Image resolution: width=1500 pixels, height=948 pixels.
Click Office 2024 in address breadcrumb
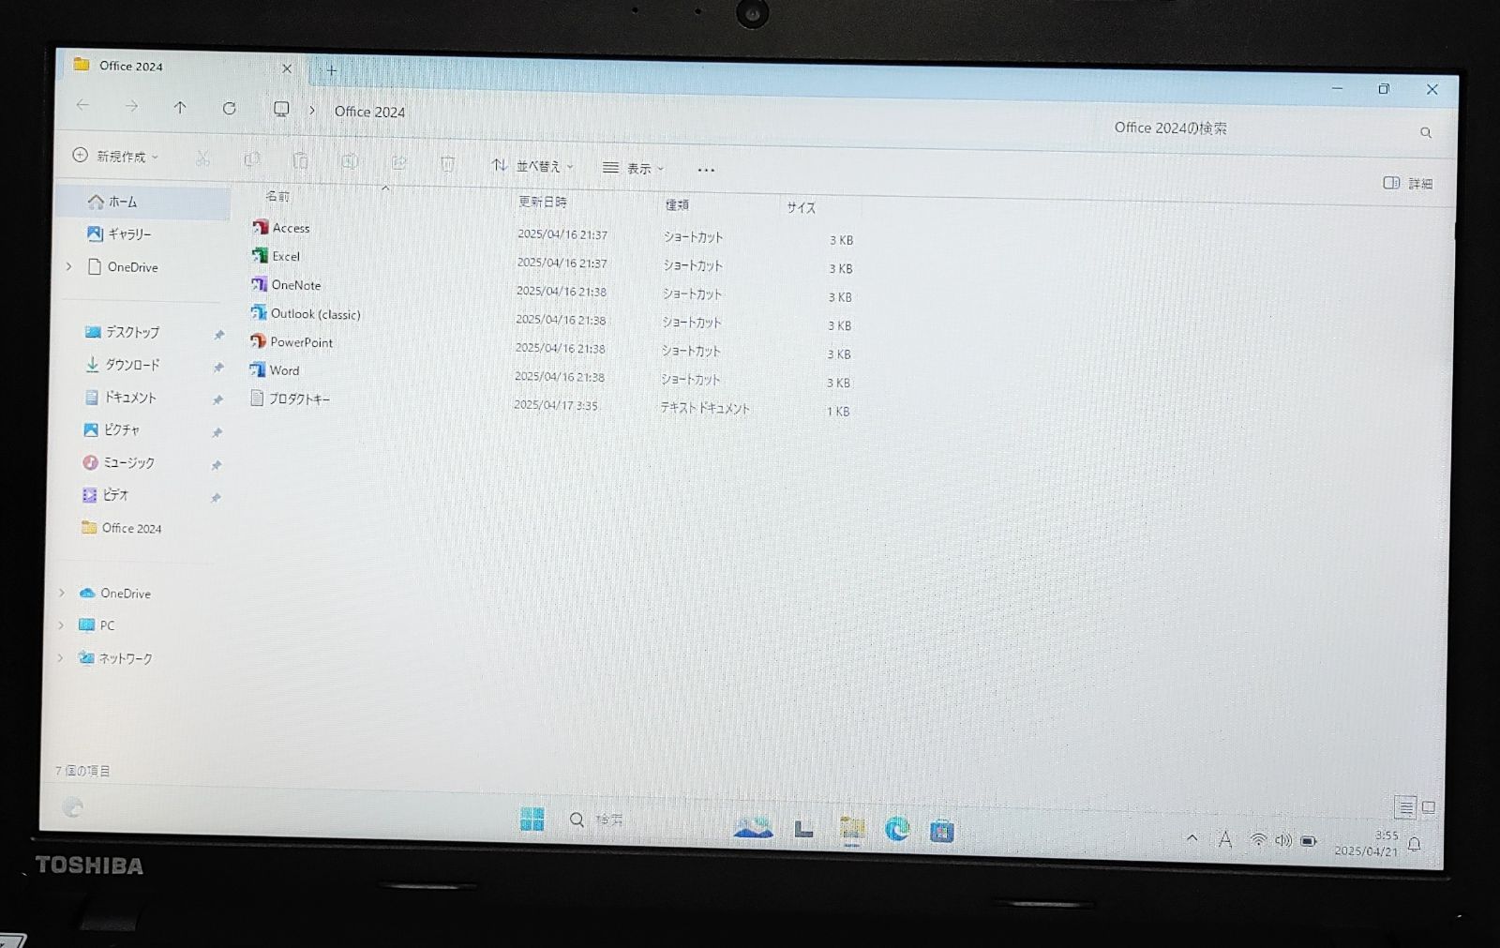[369, 112]
